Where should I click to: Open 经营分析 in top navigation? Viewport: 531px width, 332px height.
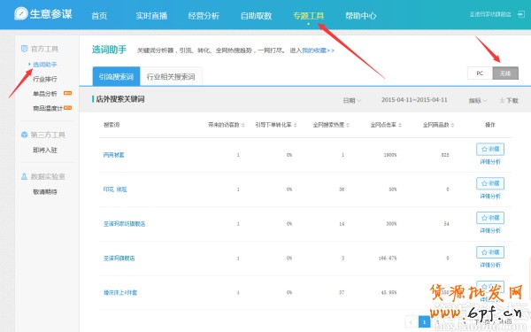[x=204, y=16]
